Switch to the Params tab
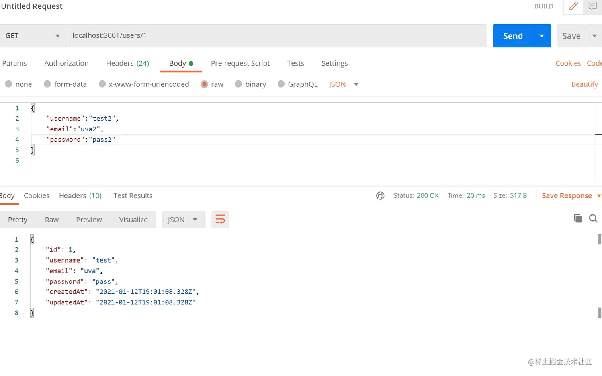602x376 pixels. [x=14, y=63]
